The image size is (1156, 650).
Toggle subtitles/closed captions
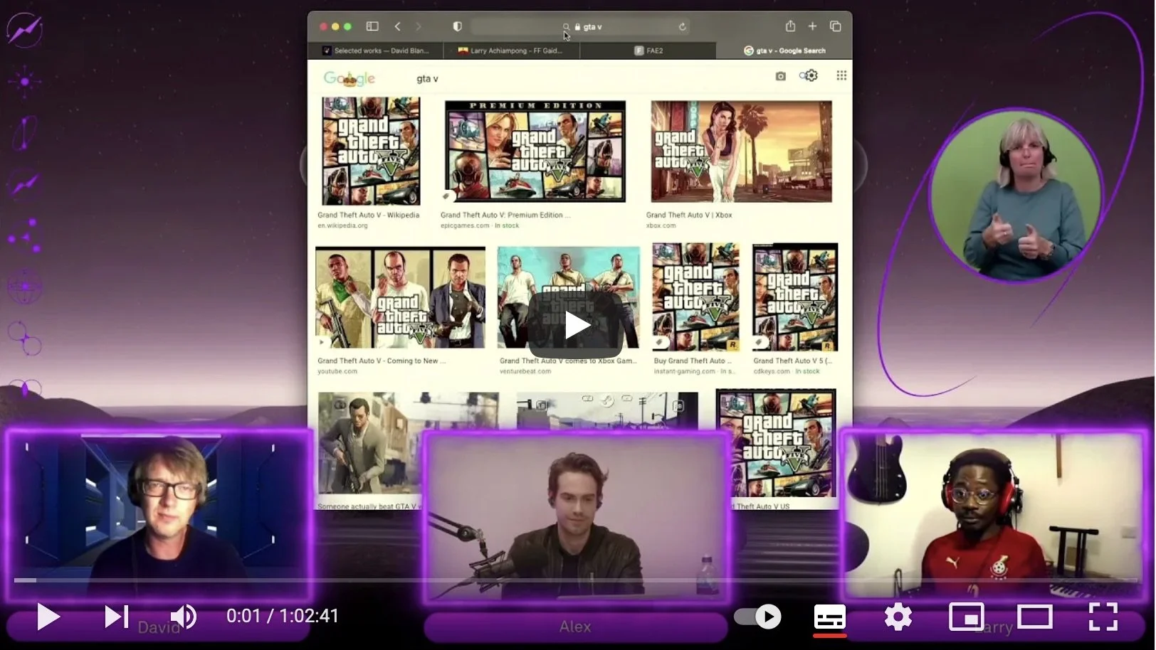point(830,617)
